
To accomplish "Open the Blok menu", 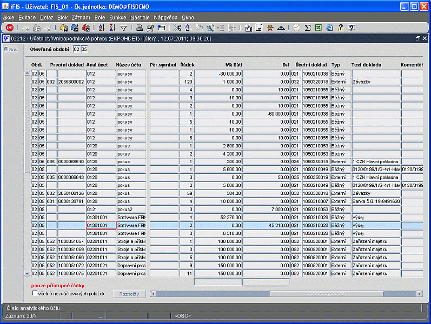I will click(x=62, y=18).
